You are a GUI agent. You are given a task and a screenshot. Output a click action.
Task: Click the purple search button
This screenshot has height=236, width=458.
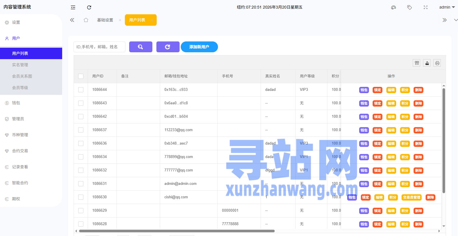point(141,47)
